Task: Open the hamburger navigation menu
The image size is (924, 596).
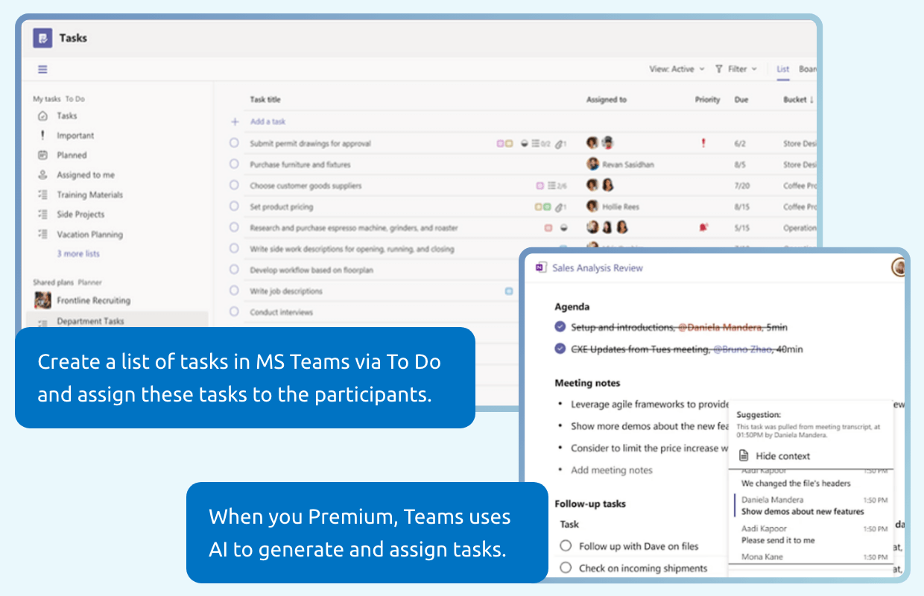Action: click(x=42, y=69)
